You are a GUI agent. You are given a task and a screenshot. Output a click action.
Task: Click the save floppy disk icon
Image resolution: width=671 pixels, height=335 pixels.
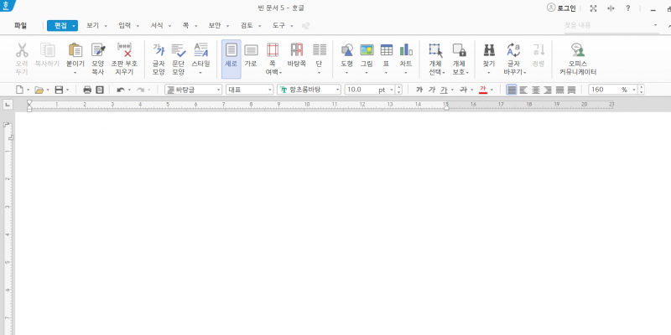point(59,90)
